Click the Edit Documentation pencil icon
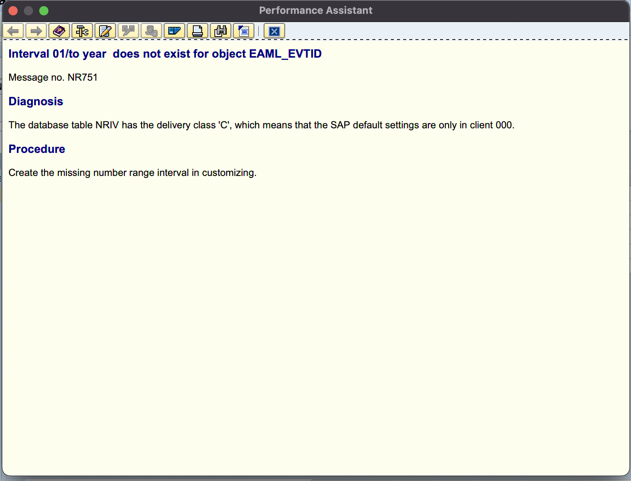This screenshot has height=481, width=631. pos(105,31)
